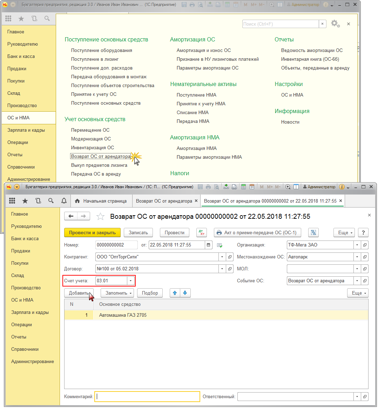Expand Местонахождение ОС dropdown
Viewport: 378px width, 408px height.
[x=357, y=257]
